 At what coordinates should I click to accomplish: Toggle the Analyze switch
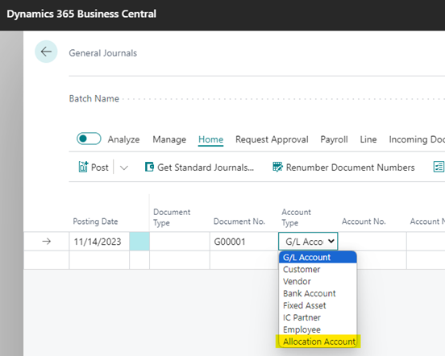pyautogui.click(x=89, y=139)
